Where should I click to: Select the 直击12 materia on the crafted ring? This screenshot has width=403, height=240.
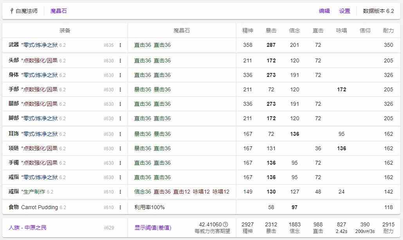coord(182,192)
